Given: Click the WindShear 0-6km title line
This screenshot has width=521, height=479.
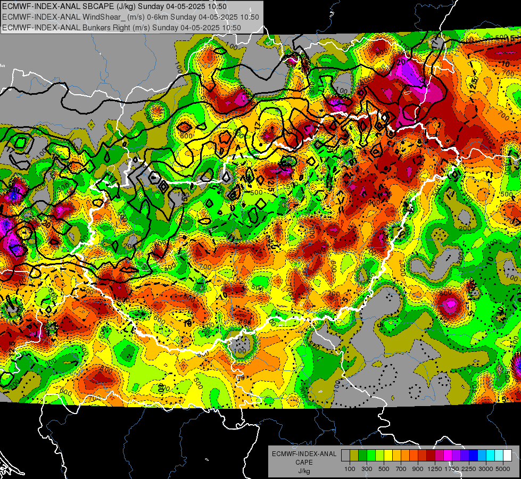Looking at the screenshot, I should (130, 17).
